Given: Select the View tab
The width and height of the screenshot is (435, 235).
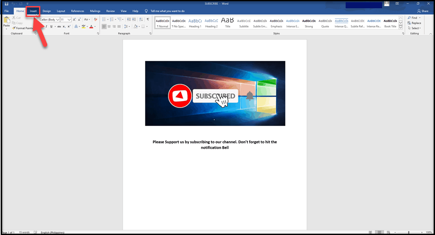Looking at the screenshot, I should click(124, 11).
